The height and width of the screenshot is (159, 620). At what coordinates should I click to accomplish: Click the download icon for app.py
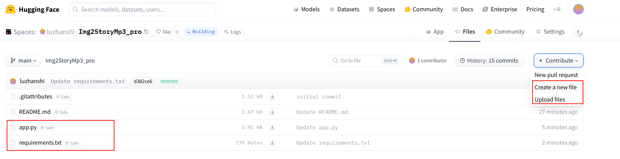click(x=272, y=127)
